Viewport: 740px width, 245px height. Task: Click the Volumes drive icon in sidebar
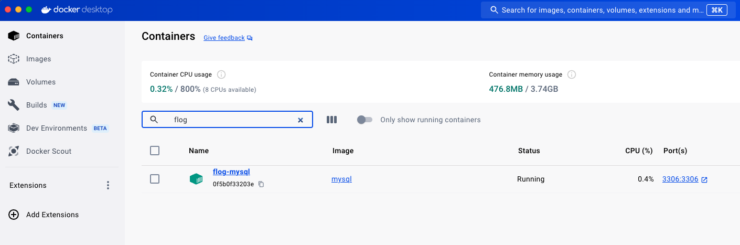pos(14,82)
